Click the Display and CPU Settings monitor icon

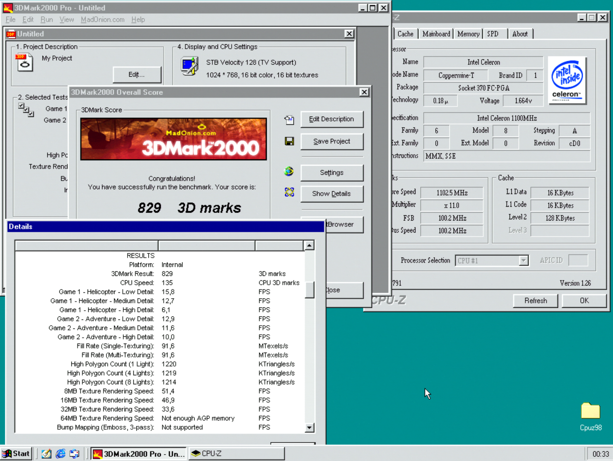coord(189,66)
